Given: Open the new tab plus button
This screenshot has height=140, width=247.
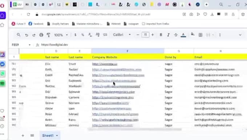Looking at the screenshot, I should pyautogui.click(x=206, y=5).
